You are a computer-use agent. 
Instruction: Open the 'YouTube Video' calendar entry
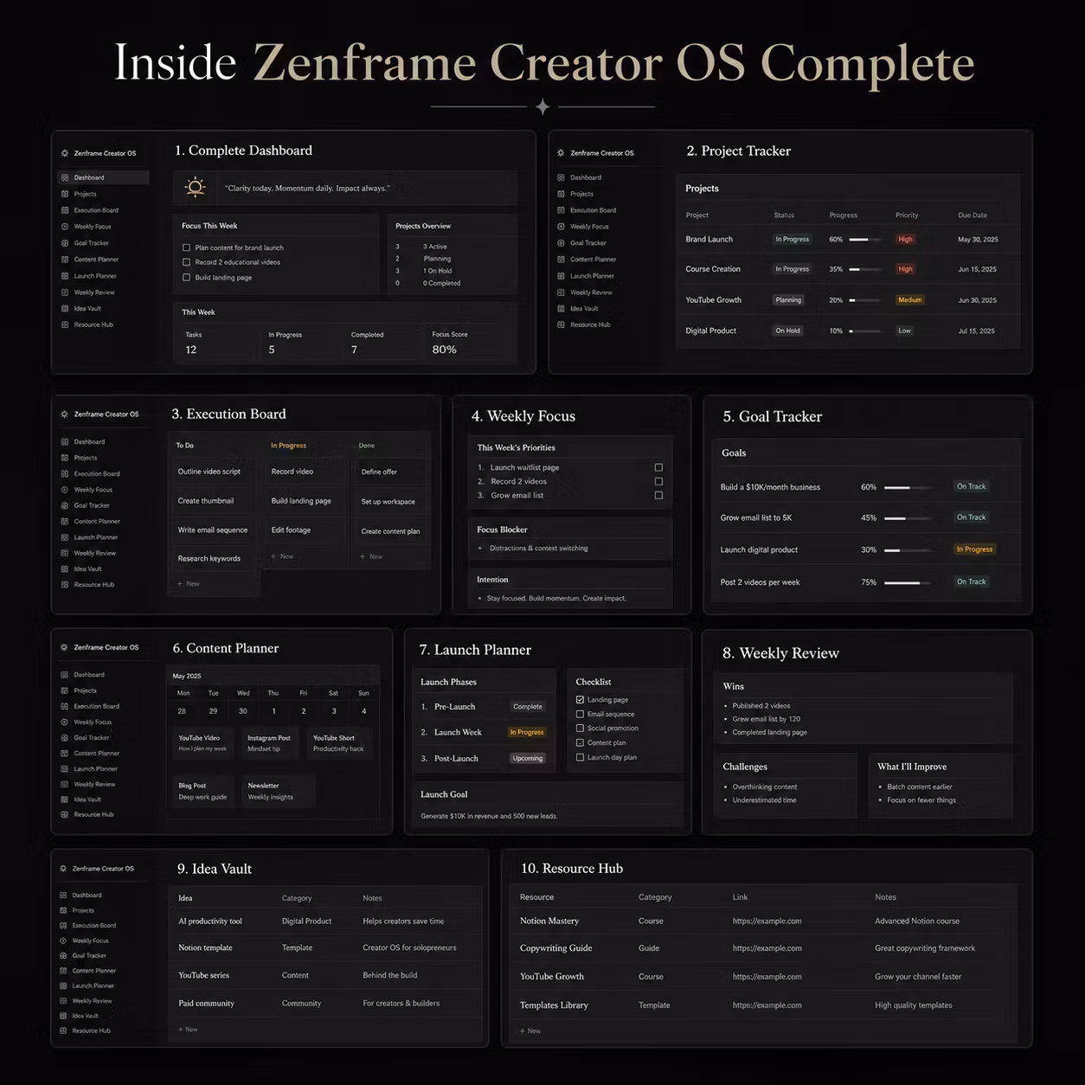point(202,743)
